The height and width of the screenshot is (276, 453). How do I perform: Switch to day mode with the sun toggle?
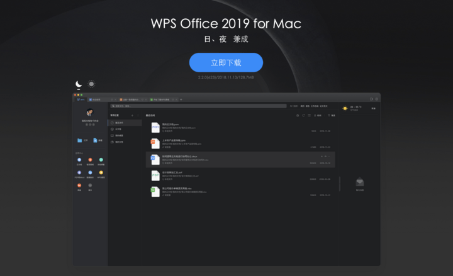(x=92, y=84)
